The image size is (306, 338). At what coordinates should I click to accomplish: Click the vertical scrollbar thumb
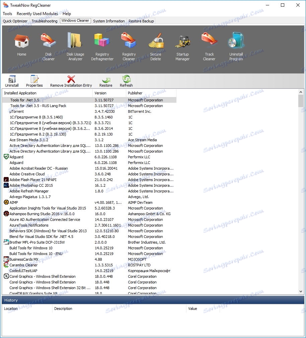pos(301,101)
